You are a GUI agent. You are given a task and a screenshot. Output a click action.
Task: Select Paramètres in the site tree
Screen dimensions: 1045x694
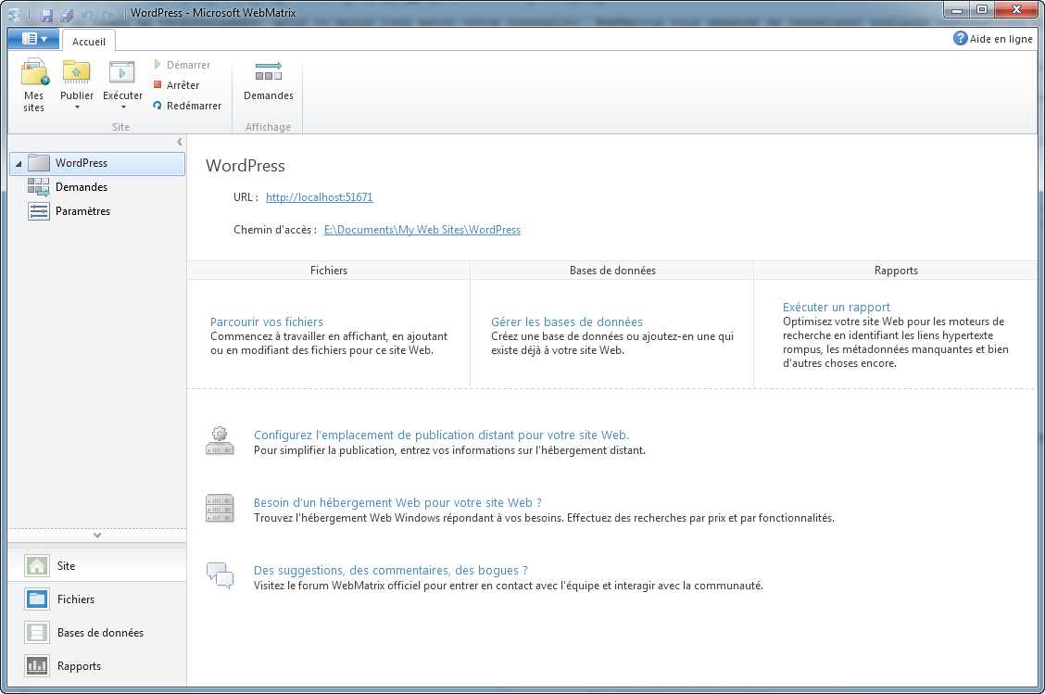coord(82,211)
